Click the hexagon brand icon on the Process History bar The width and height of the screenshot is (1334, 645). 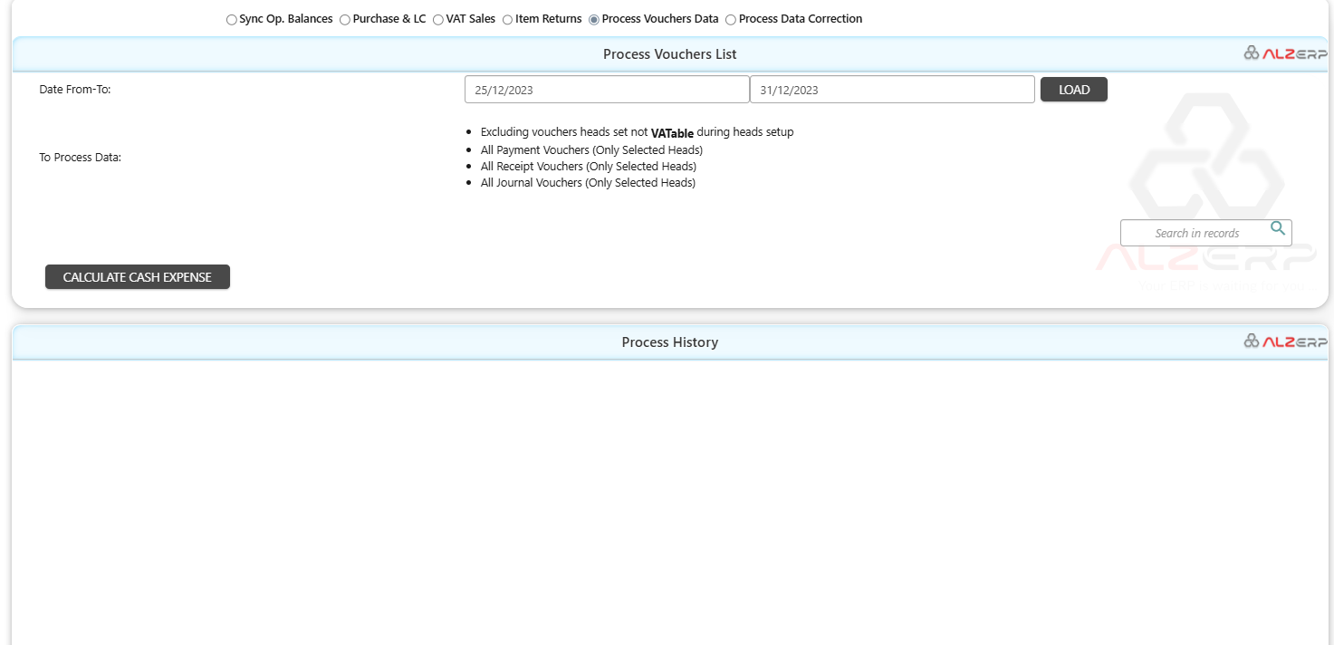point(1251,342)
